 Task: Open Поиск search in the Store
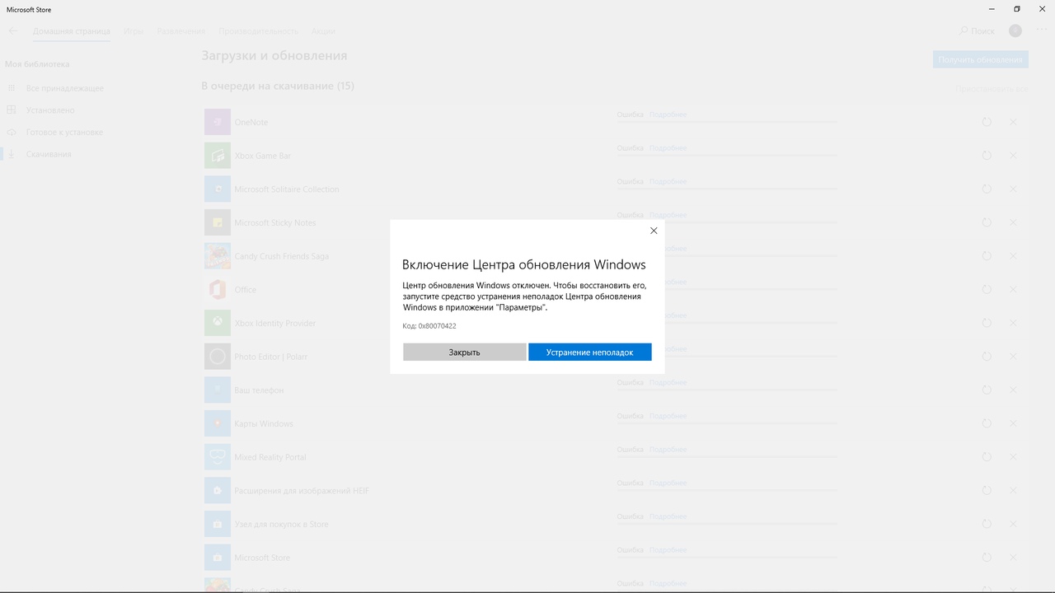tap(978, 31)
